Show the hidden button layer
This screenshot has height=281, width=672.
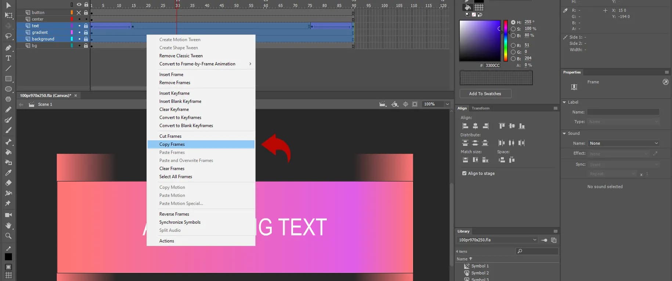[x=79, y=12]
